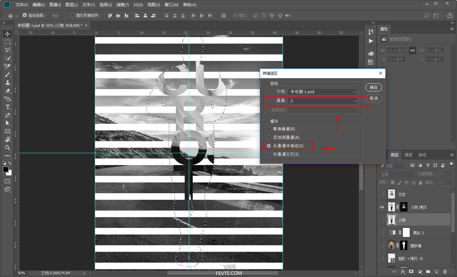This screenshot has height=277, width=457.
Task: Select the Move tool in toolbar
Action: (x=8, y=34)
